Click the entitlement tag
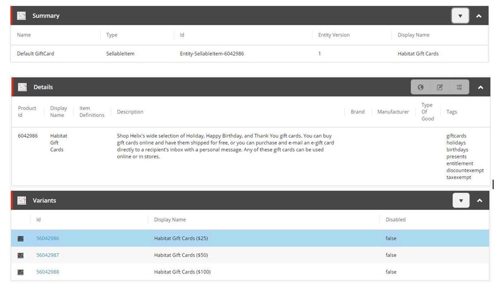Screen dimensions: 499x306 (460, 163)
